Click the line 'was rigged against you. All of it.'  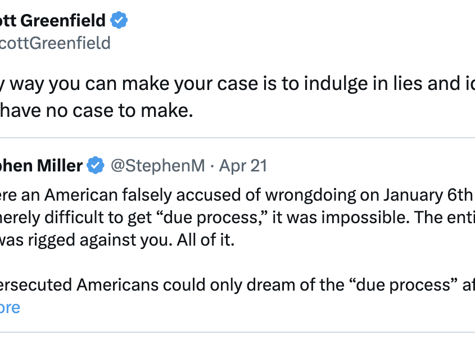point(116,240)
